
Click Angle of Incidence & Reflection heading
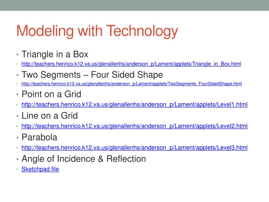click(84, 159)
